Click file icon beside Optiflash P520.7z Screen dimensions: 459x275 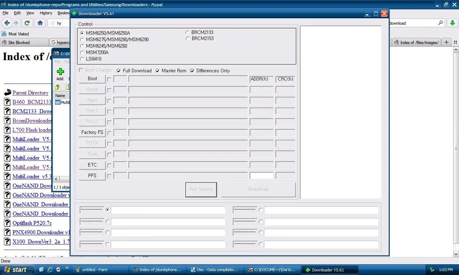7,223
